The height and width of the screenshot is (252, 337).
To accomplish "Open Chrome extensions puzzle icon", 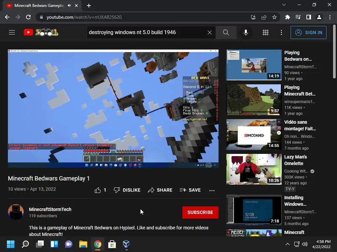I will (287, 17).
